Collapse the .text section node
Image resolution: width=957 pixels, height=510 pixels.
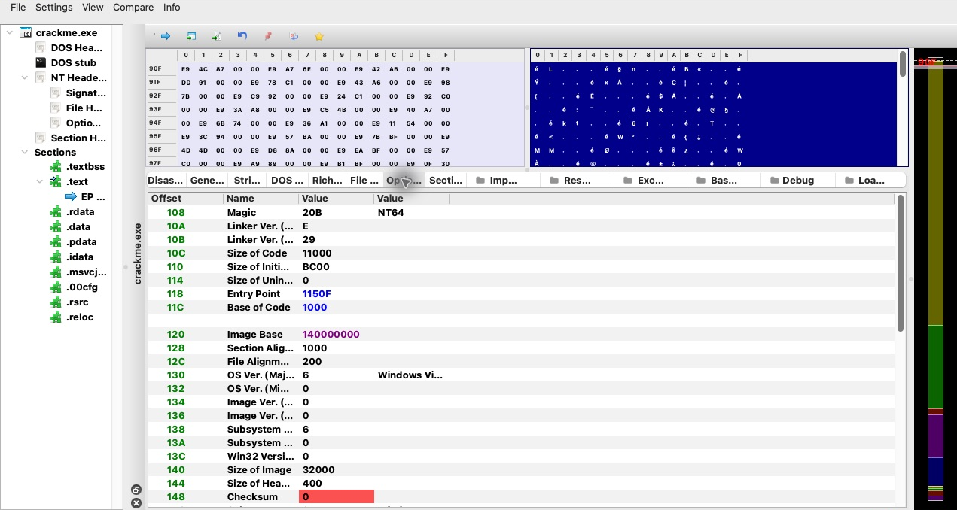[39, 182]
